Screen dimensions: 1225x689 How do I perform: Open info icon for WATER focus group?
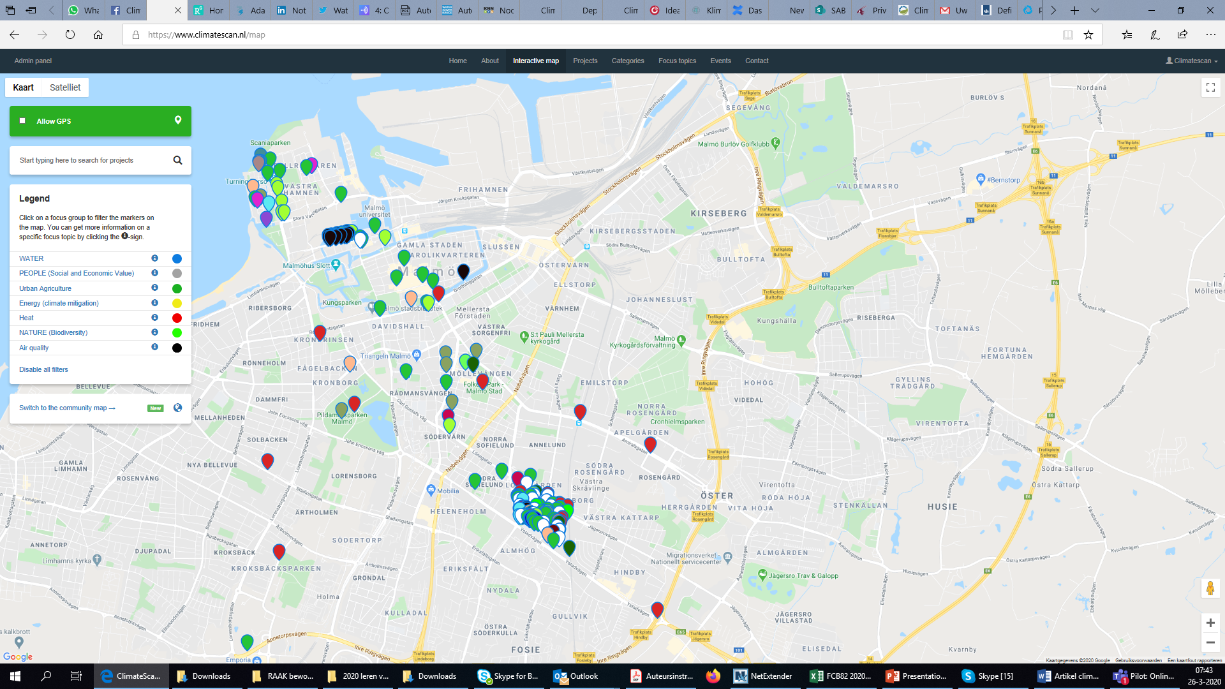pos(154,258)
